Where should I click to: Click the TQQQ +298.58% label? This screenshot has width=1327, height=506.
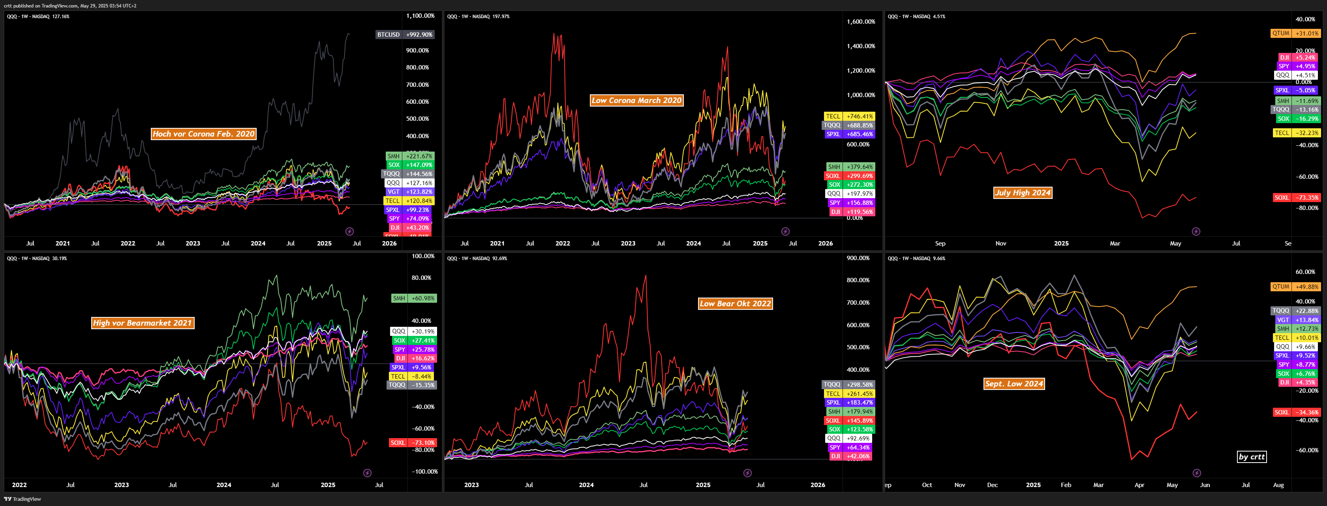coord(848,384)
